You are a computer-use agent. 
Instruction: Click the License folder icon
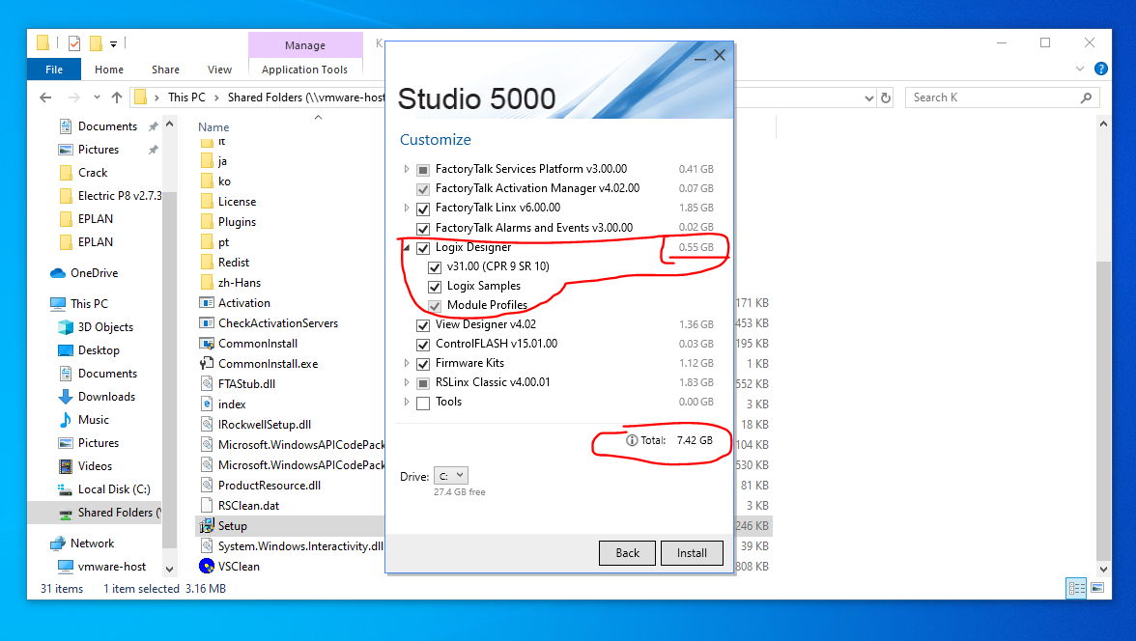click(x=207, y=201)
